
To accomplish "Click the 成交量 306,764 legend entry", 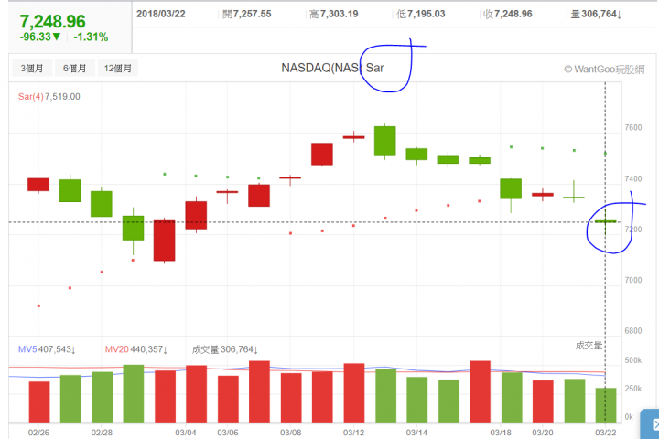I will tap(225, 349).
